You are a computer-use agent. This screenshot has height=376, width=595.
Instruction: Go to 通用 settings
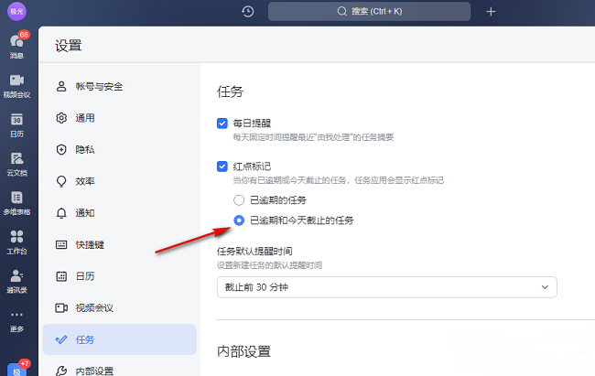click(120, 118)
